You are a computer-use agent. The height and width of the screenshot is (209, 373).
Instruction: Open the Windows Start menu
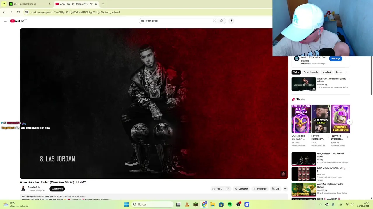126,204
